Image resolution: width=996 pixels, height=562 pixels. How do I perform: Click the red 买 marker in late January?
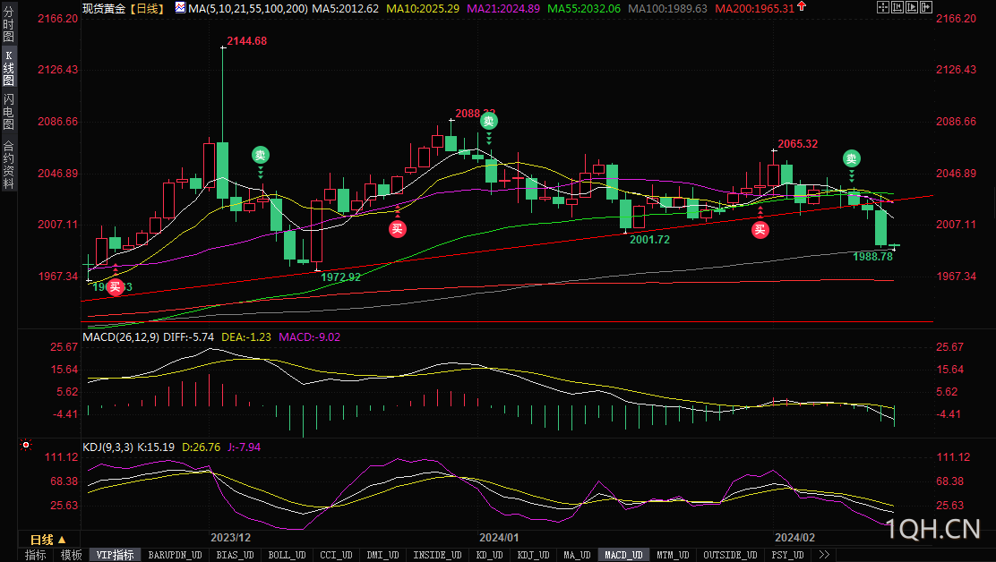pos(760,230)
